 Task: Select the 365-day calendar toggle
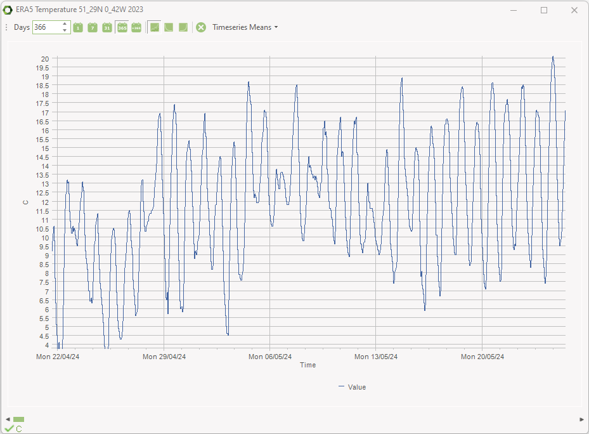(122, 27)
